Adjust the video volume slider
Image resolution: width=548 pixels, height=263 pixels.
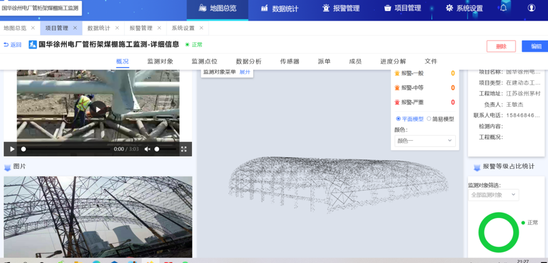(x=165, y=149)
